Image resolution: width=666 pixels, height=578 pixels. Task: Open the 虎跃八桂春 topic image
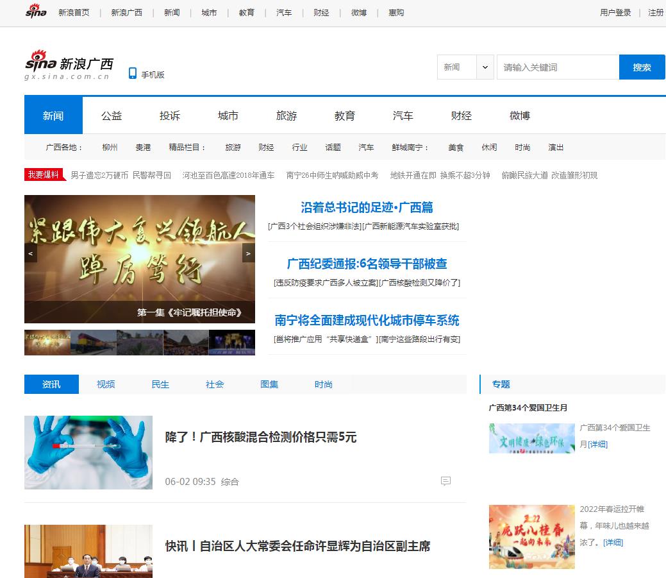(532, 537)
